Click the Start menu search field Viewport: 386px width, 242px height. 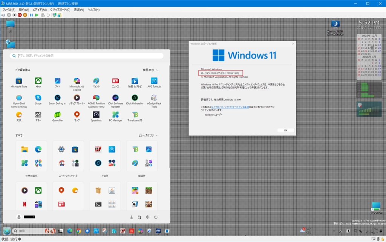87,55
